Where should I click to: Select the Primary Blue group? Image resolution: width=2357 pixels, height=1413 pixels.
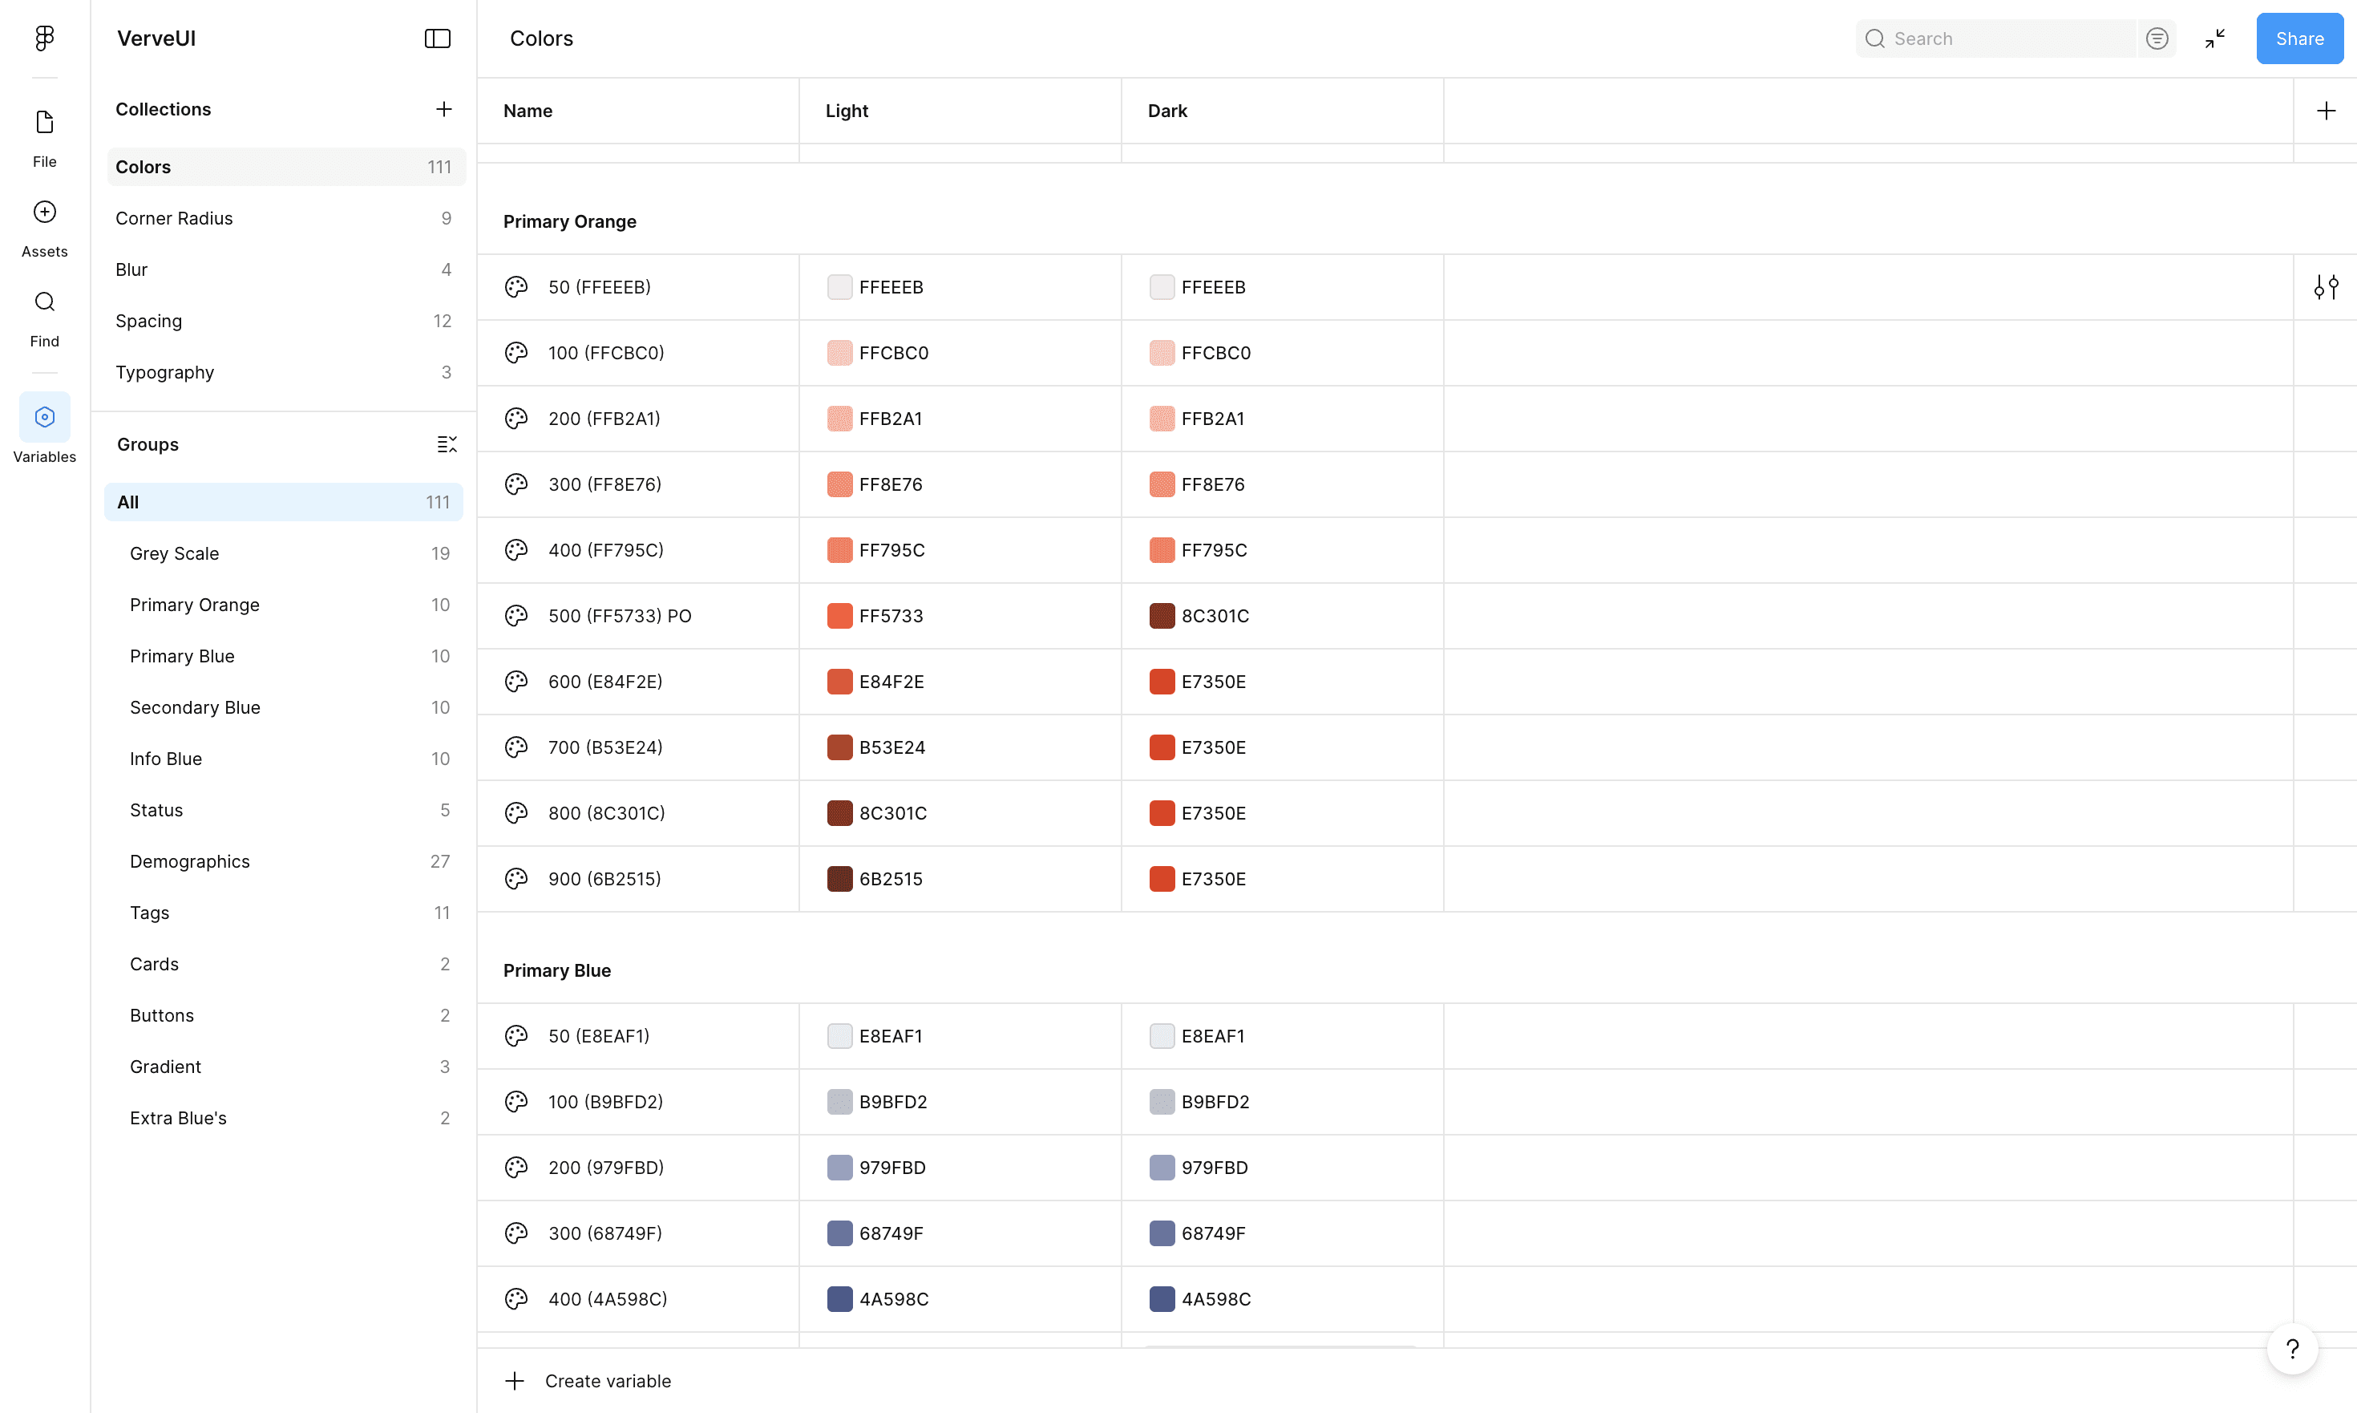pos(182,656)
